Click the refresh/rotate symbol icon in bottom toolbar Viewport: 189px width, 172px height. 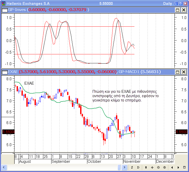click(132, 167)
